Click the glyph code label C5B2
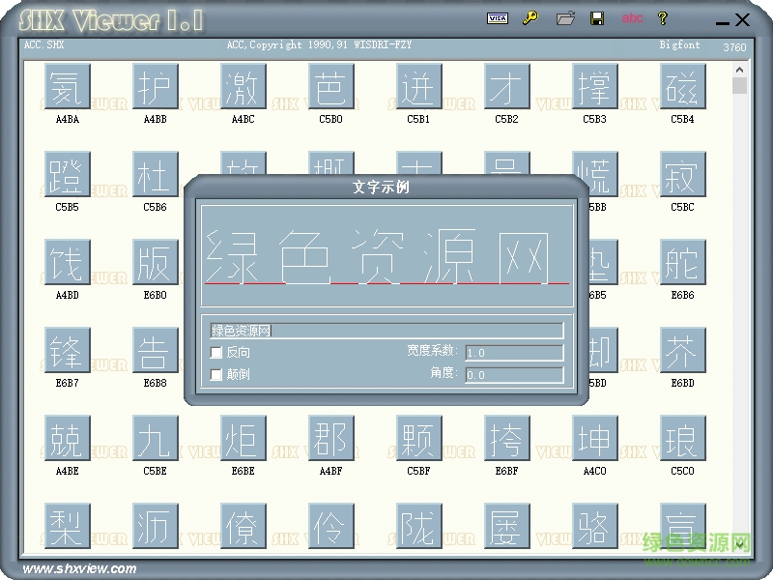Screen dimensions: 773x580 pyautogui.click(x=506, y=119)
